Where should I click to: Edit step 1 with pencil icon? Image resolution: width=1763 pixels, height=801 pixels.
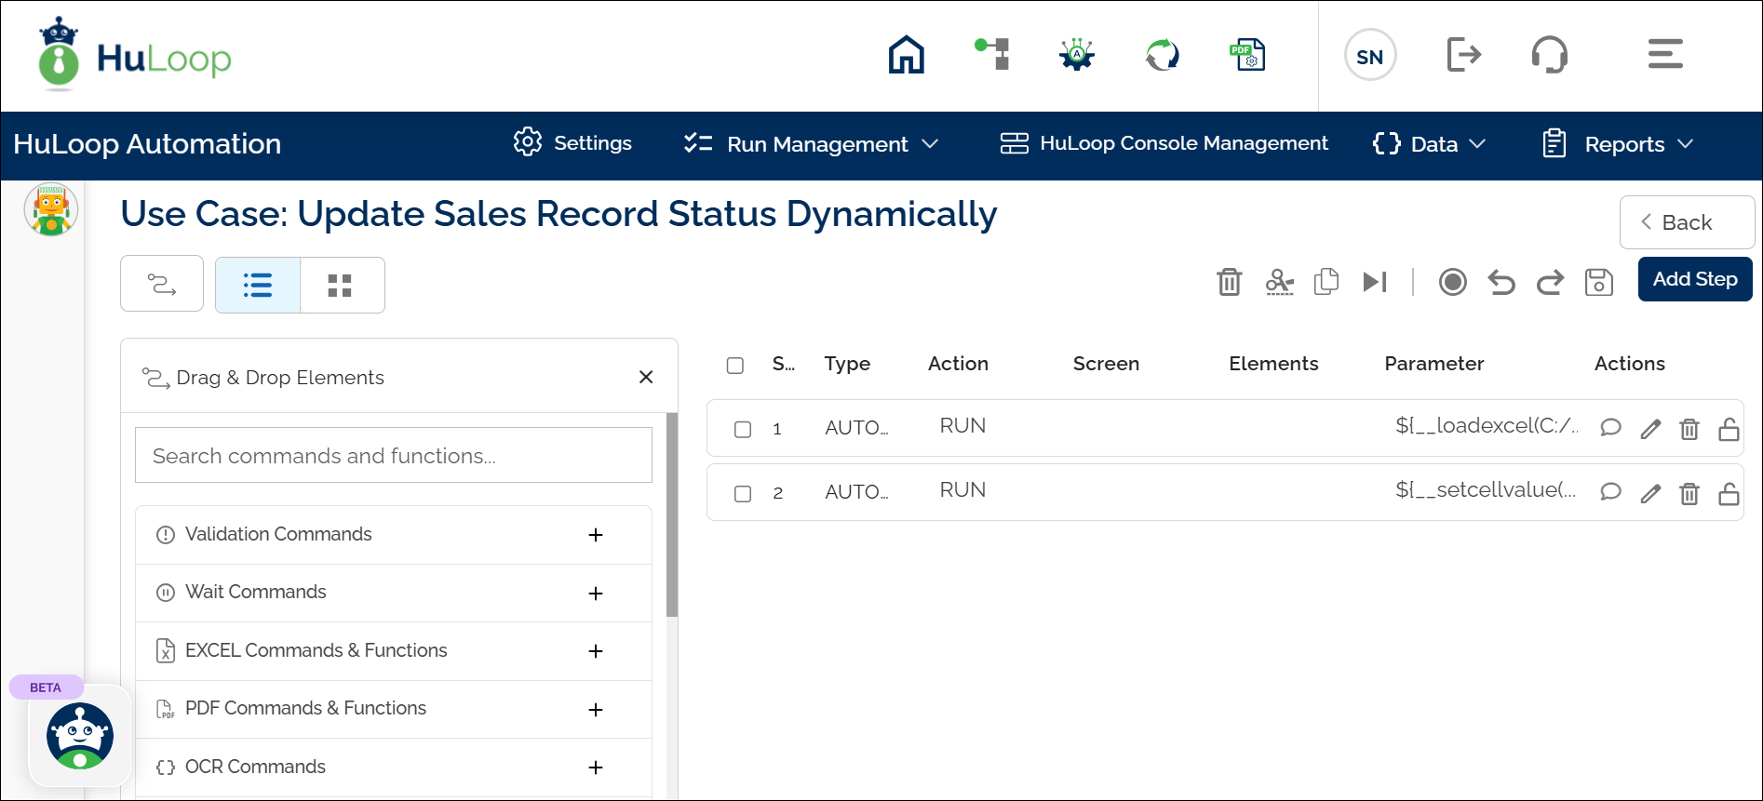click(x=1650, y=429)
